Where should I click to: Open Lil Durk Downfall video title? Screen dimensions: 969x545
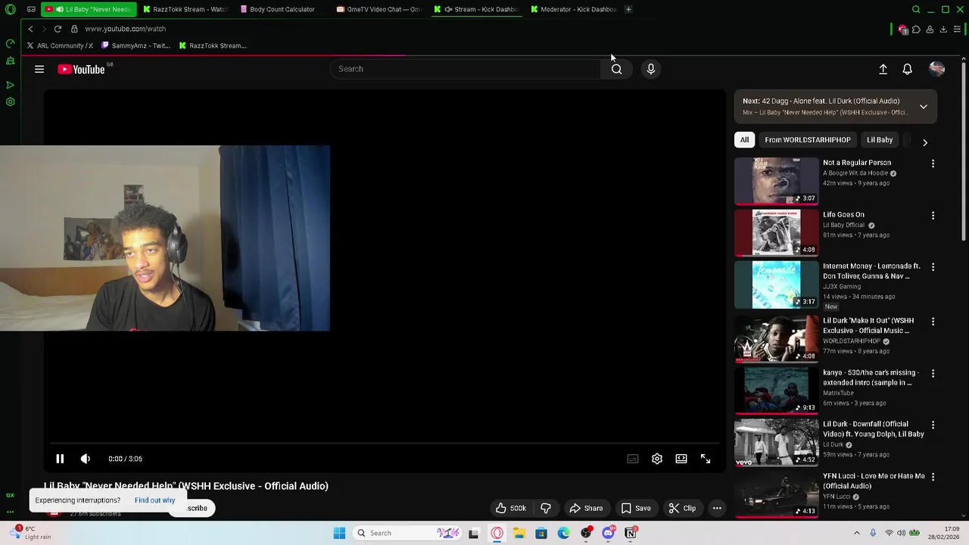(x=874, y=429)
